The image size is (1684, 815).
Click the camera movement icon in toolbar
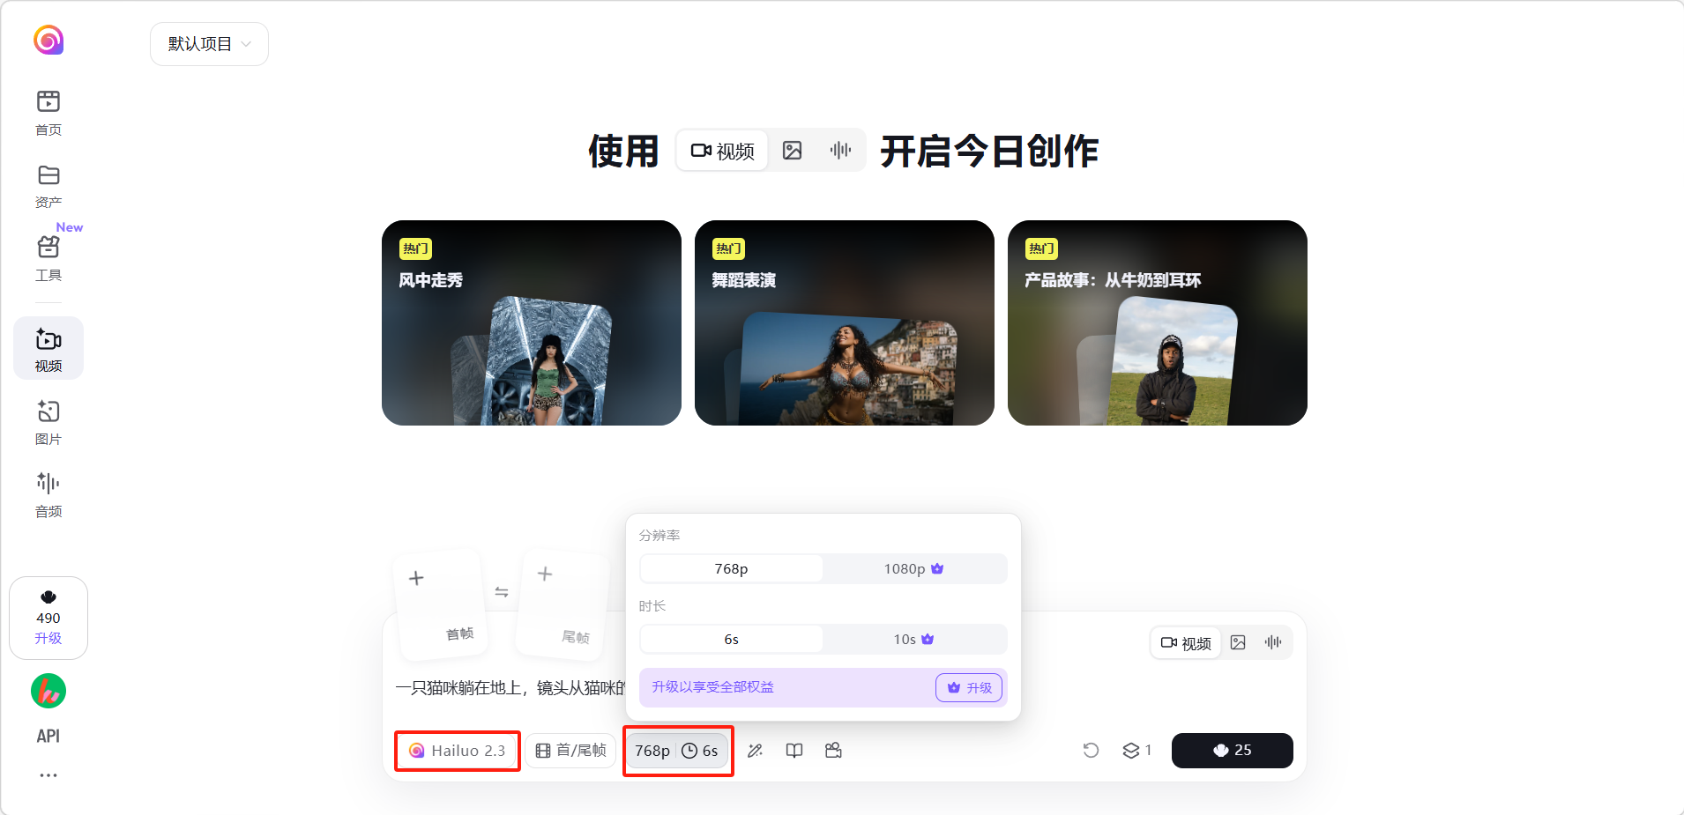coord(833,751)
